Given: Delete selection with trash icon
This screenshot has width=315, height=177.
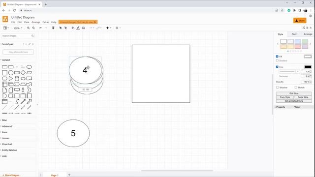Looking at the screenshot, I should tap(53, 28).
